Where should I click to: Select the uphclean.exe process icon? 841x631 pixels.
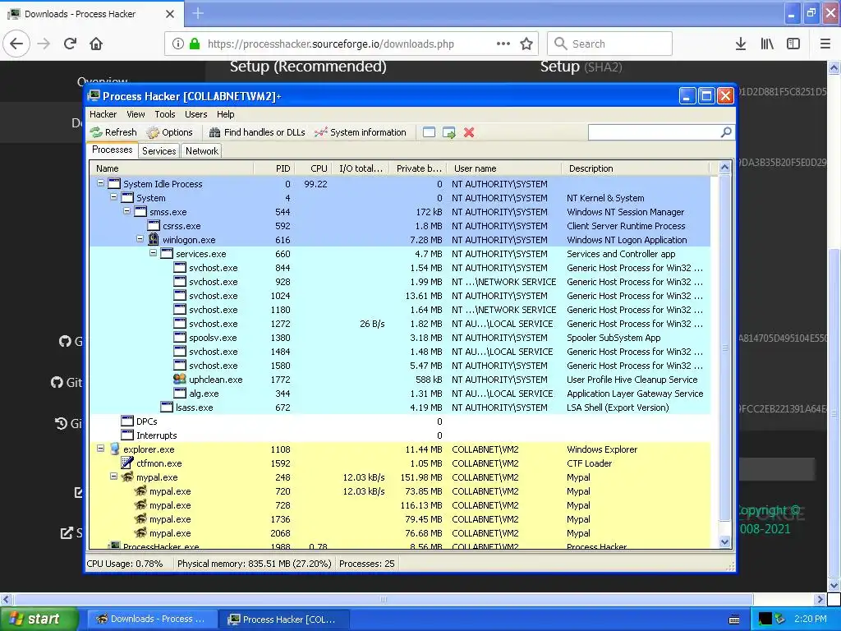(x=180, y=379)
